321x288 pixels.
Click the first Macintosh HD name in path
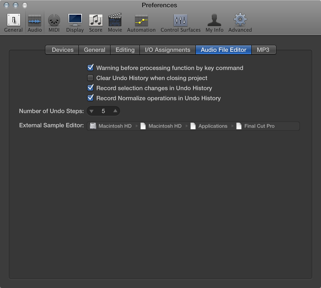[115, 126]
